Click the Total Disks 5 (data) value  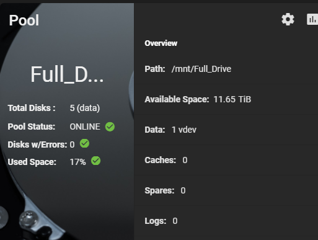(x=85, y=108)
